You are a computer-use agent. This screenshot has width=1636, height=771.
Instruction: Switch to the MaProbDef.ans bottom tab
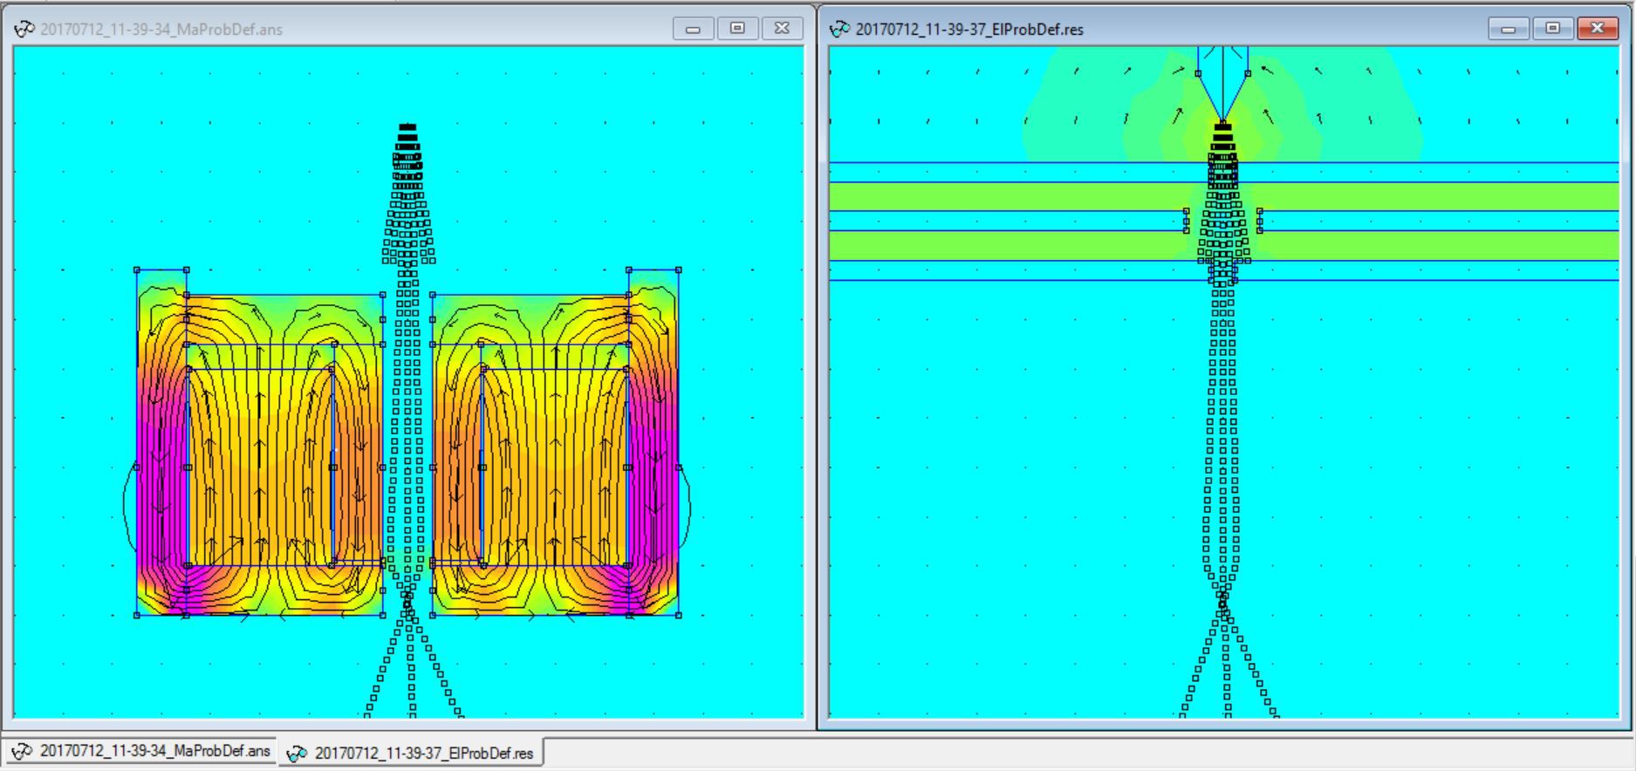click(140, 751)
